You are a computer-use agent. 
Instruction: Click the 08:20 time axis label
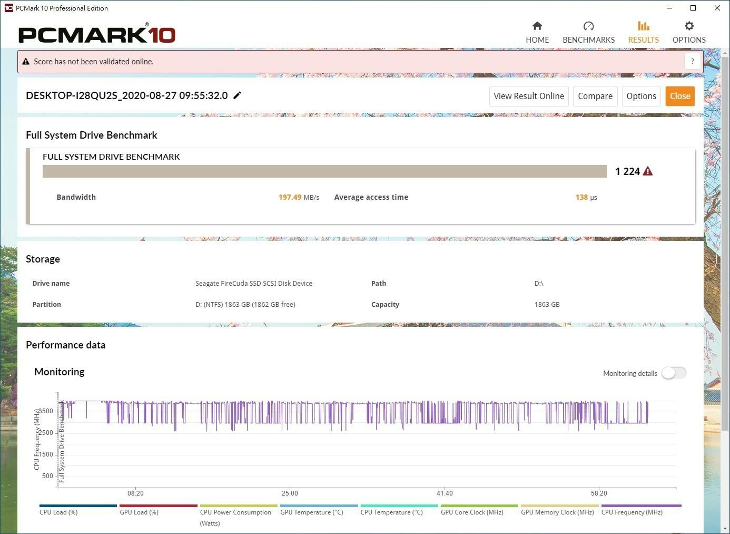coord(135,493)
